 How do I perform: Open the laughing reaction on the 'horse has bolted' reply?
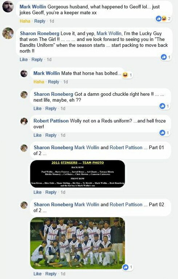coord(127,75)
